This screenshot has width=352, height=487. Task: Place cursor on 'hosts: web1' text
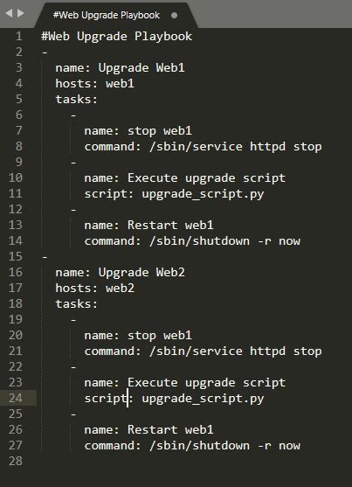(94, 83)
